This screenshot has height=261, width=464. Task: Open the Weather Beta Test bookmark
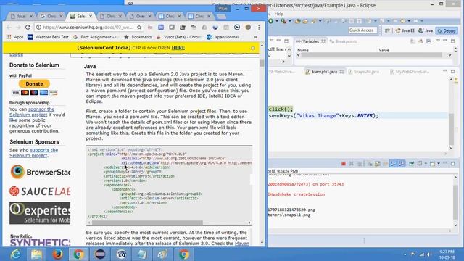tap(48, 37)
